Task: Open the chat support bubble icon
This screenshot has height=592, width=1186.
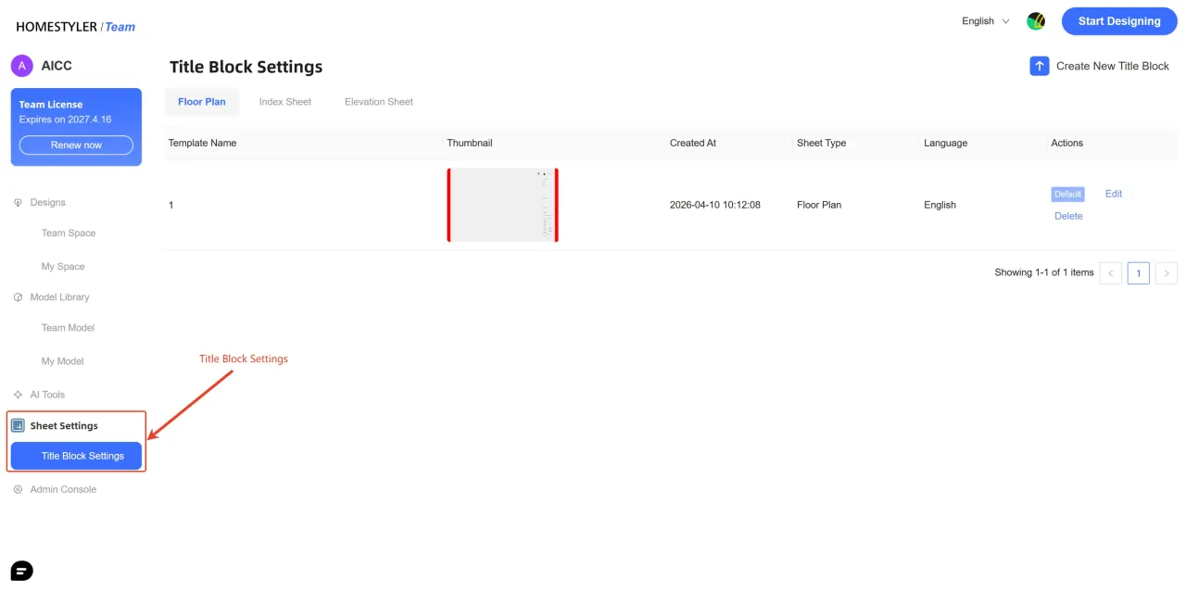Action: click(21, 571)
